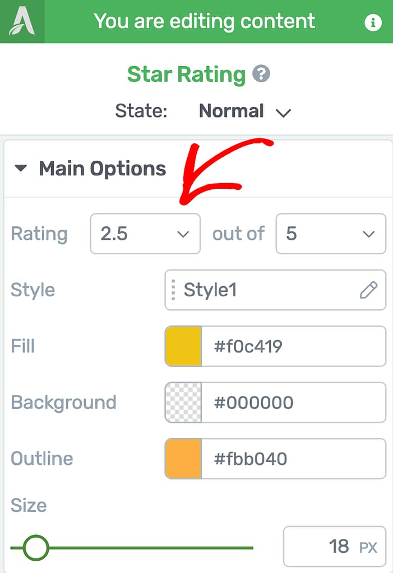Click the pencil edit icon in Style field
The width and height of the screenshot is (393, 573).
368,290
